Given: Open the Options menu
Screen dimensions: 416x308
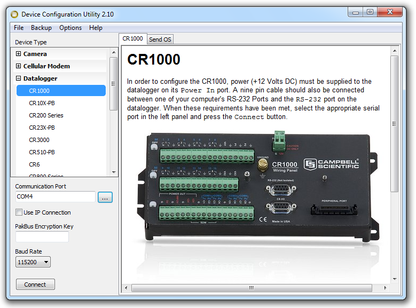Looking at the screenshot, I should tap(70, 28).
